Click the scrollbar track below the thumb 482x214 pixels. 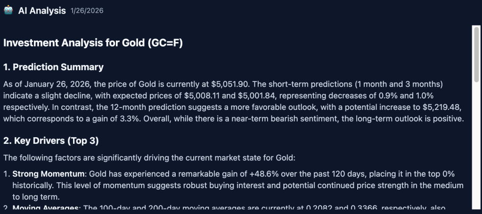coord(476,151)
